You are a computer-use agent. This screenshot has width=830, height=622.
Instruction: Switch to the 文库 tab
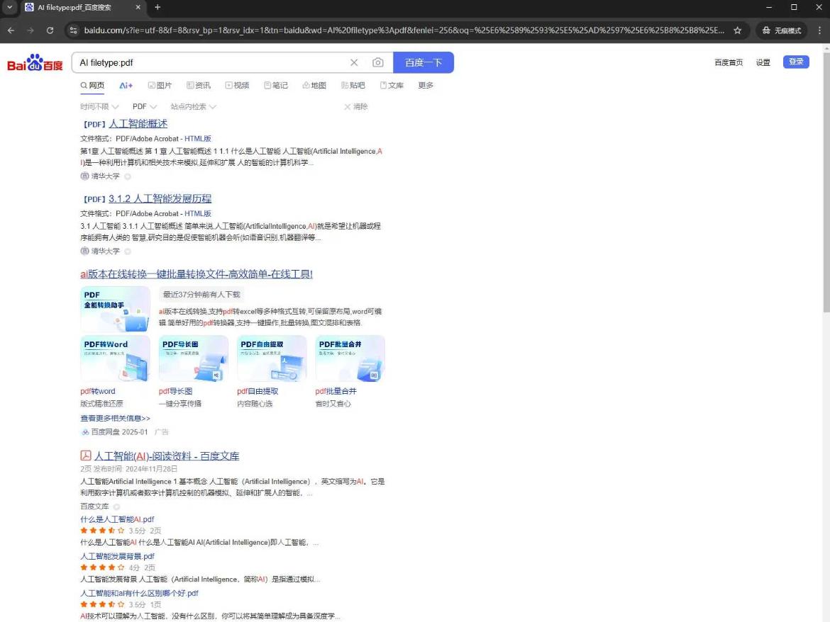click(x=391, y=85)
